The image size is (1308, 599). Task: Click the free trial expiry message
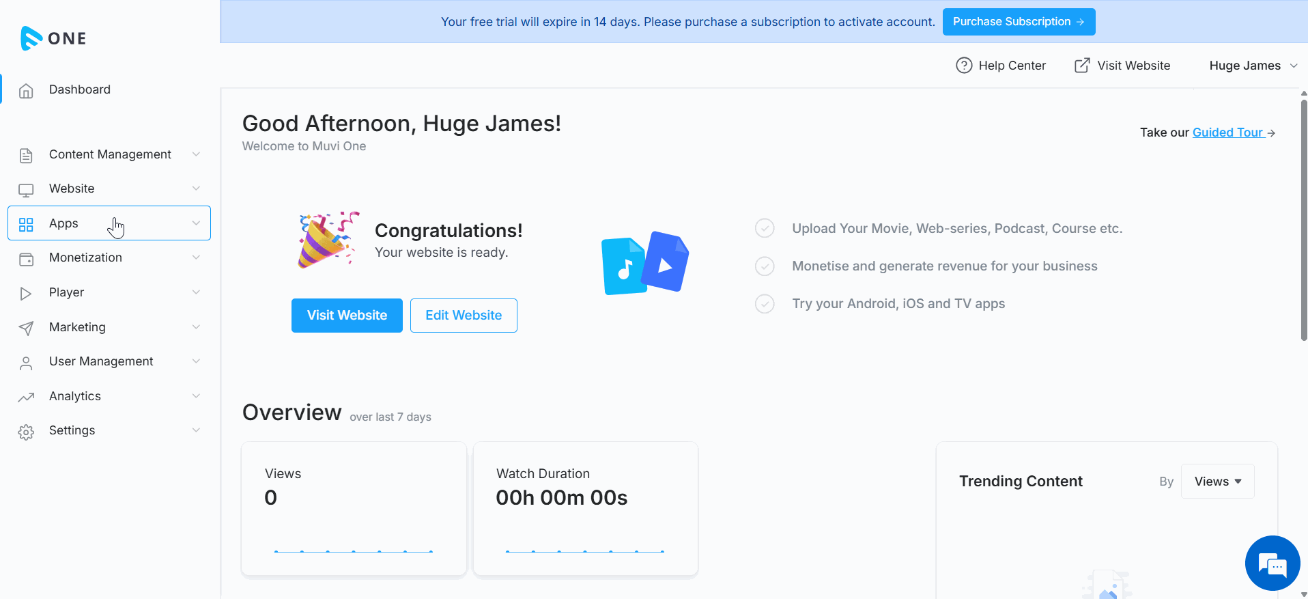point(688,22)
